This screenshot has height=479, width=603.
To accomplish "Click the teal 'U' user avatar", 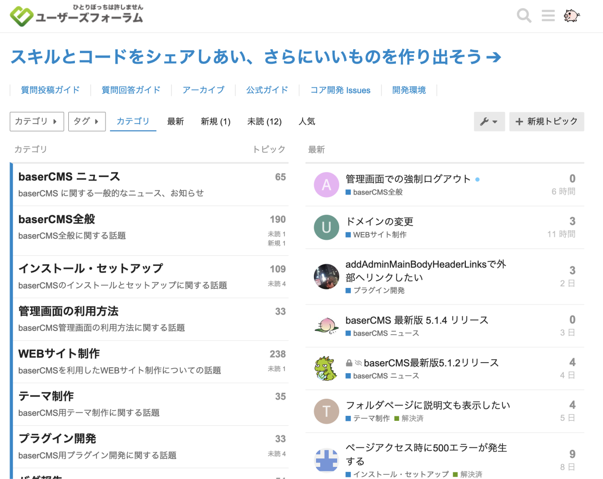I will click(x=326, y=228).
